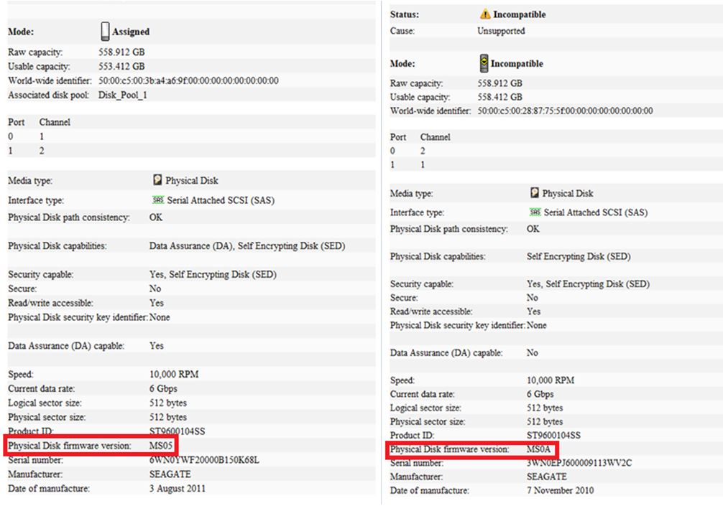Click the Physical Disk icon in right panel

pos(534,193)
